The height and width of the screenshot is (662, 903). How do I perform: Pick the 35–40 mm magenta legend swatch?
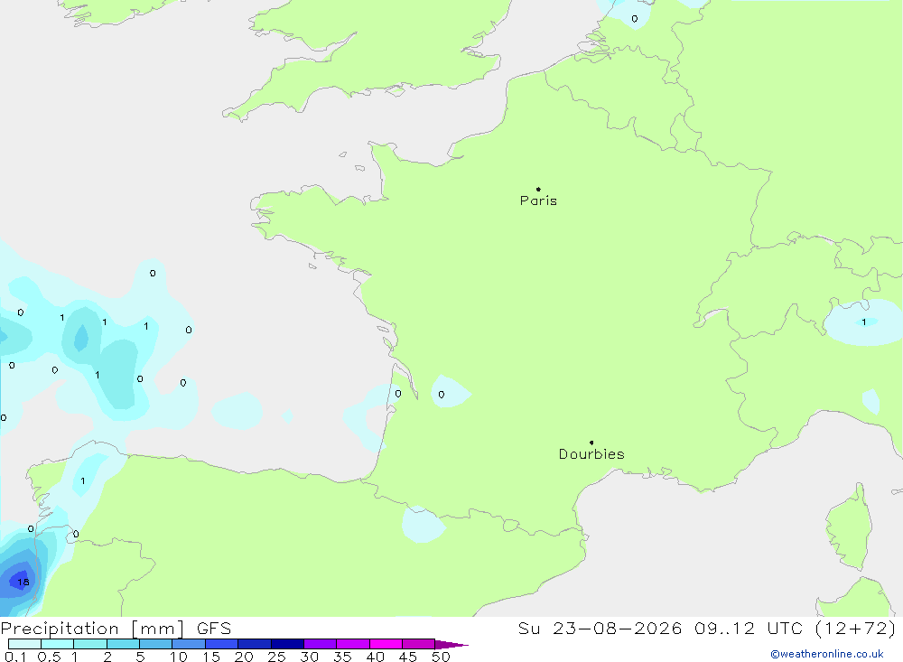click(352, 644)
